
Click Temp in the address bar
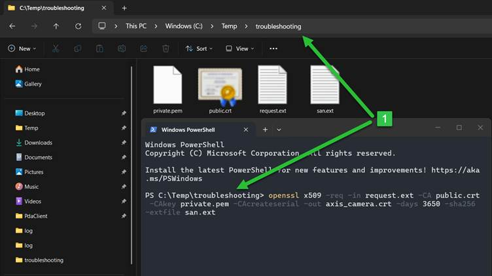point(229,26)
